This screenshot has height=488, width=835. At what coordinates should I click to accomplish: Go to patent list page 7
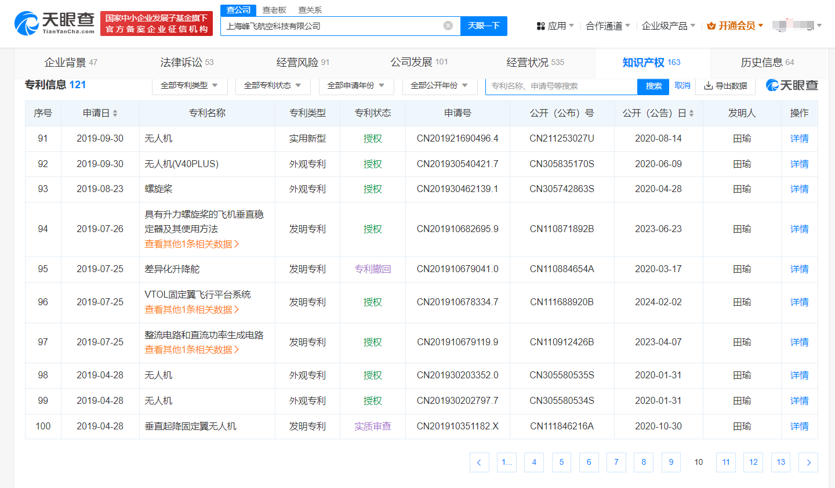coord(616,462)
